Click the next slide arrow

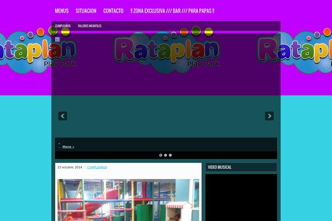269,116
